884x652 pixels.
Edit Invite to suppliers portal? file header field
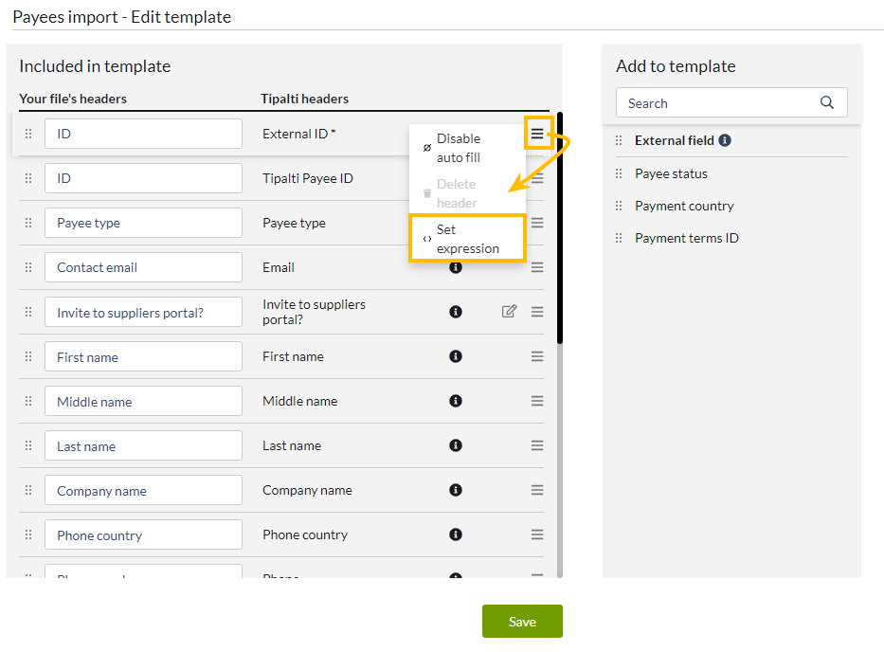click(143, 312)
